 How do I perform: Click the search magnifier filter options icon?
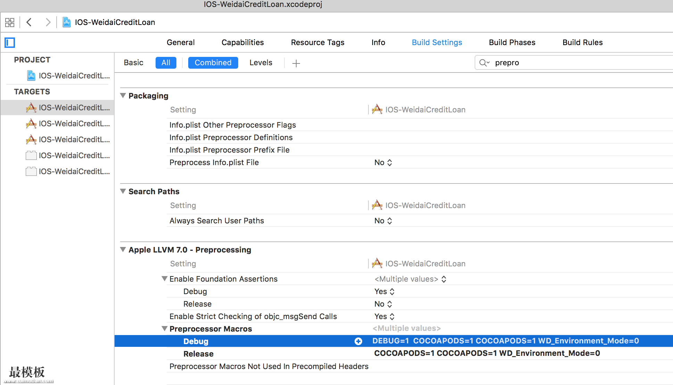point(484,63)
